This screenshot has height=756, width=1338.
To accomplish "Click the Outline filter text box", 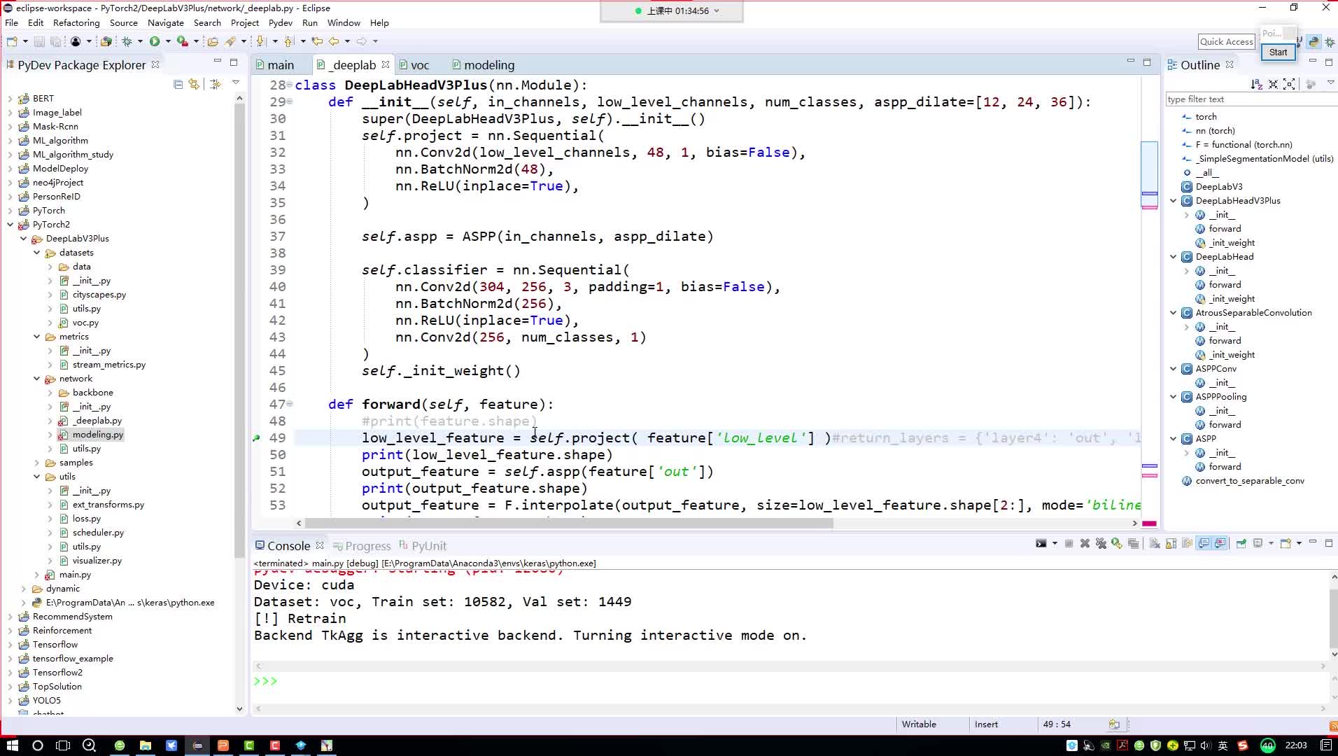I will coord(1251,99).
